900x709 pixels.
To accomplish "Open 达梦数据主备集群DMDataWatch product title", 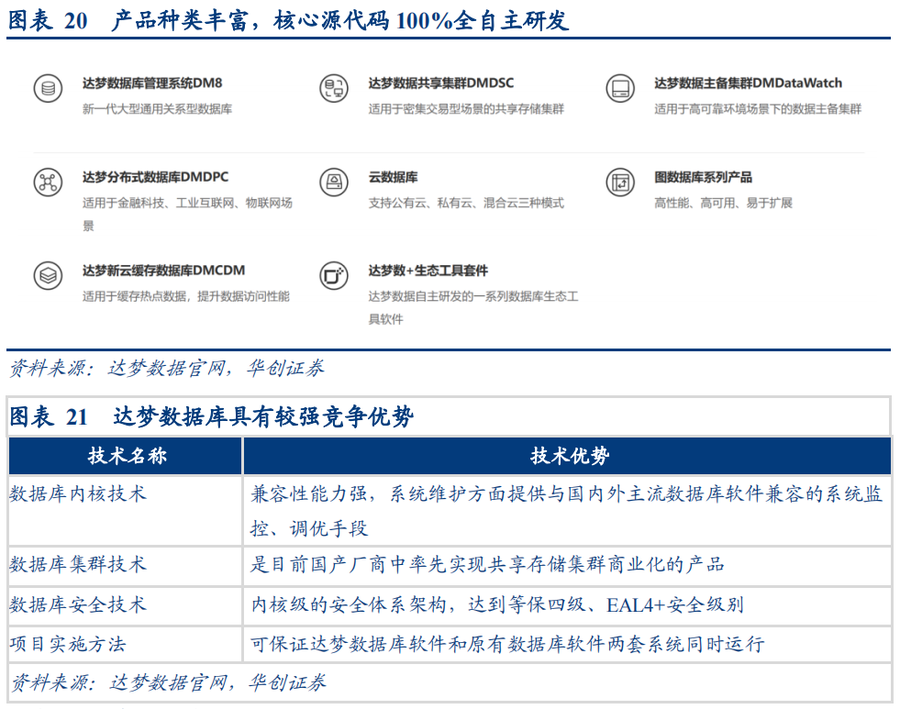I will pos(748,83).
